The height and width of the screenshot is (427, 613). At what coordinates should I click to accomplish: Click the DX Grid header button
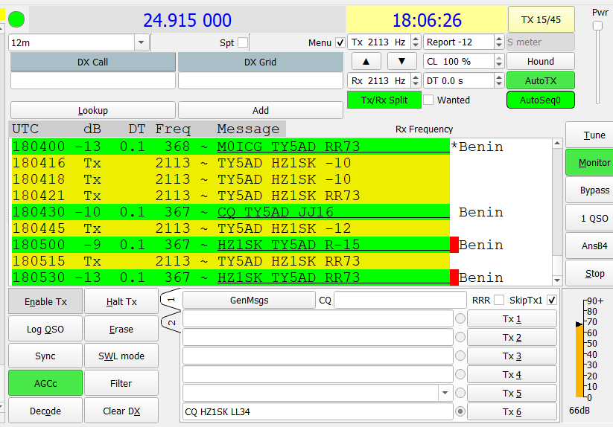(x=261, y=62)
